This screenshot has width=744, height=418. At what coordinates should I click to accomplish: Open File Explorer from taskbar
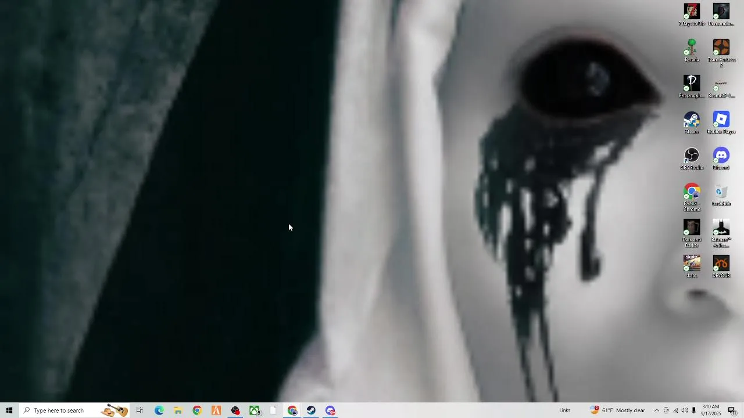(x=178, y=410)
